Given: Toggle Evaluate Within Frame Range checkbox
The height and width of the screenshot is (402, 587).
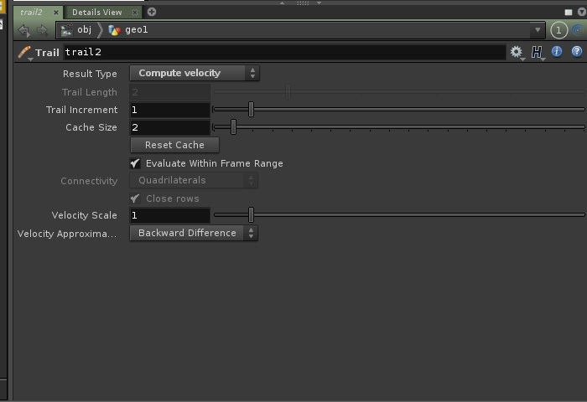Looking at the screenshot, I should coord(135,163).
